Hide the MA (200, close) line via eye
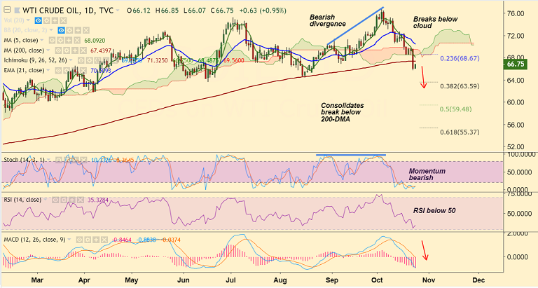This screenshot has width=538, height=288. pyautogui.click(x=58, y=50)
